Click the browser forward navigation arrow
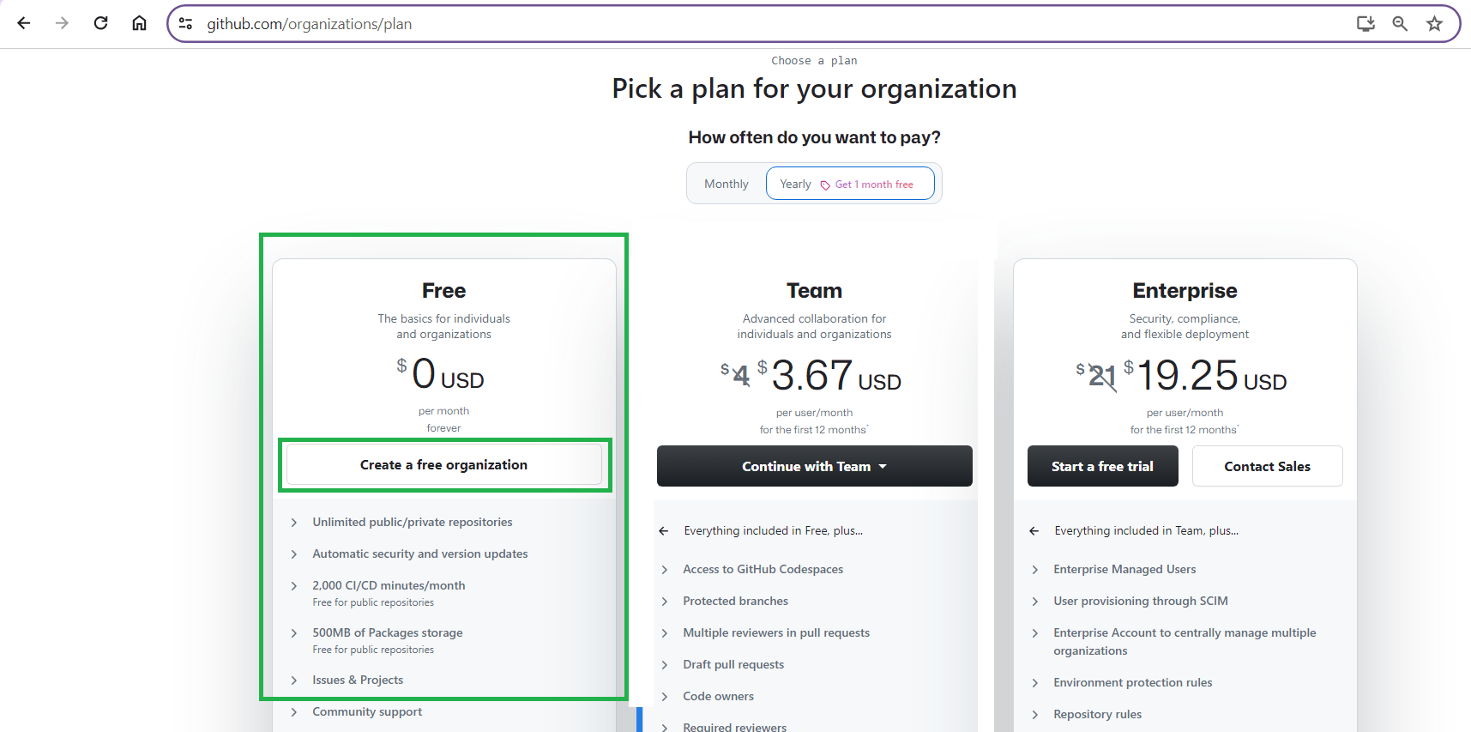 coord(61,23)
